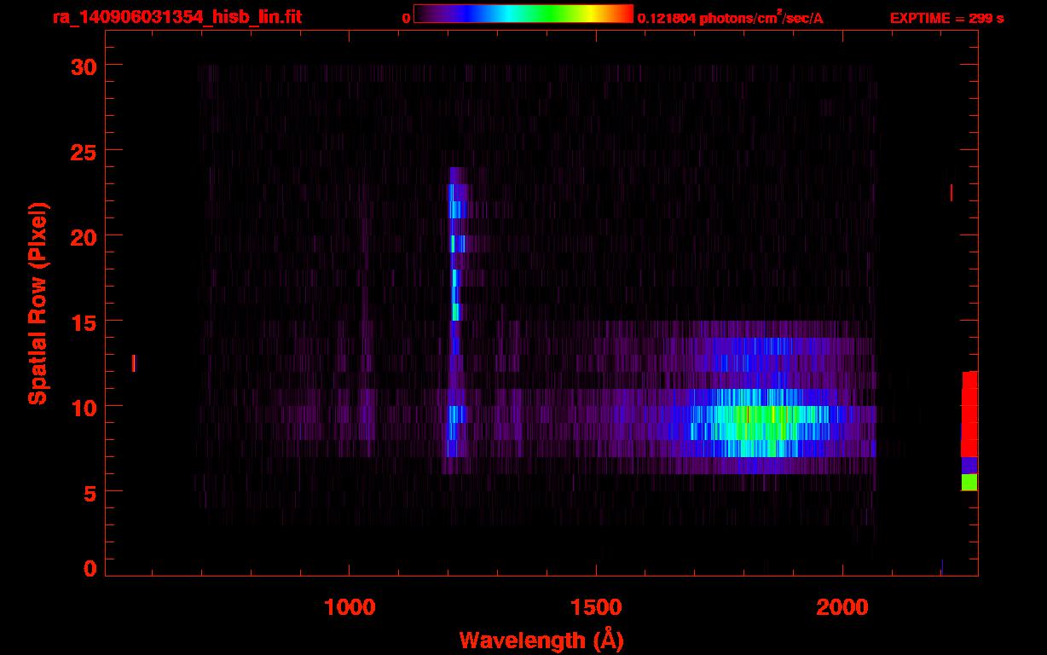Image resolution: width=1047 pixels, height=655 pixels.
Task: Click the small red marker near row 22 at right
Action: 952,193
